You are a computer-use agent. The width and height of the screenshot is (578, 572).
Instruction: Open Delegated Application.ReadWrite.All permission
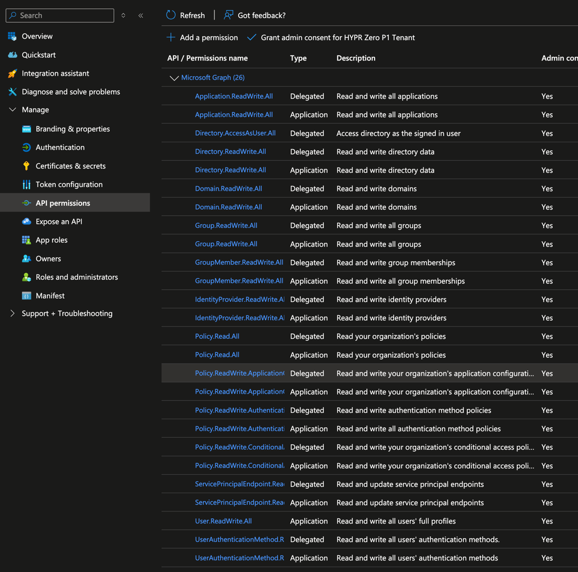tap(234, 96)
